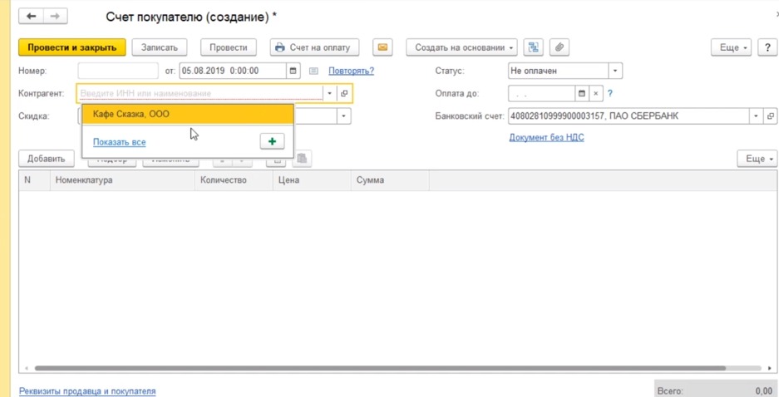779x397 pixels.
Task: Open the related documents structure icon
Action: pyautogui.click(x=533, y=47)
